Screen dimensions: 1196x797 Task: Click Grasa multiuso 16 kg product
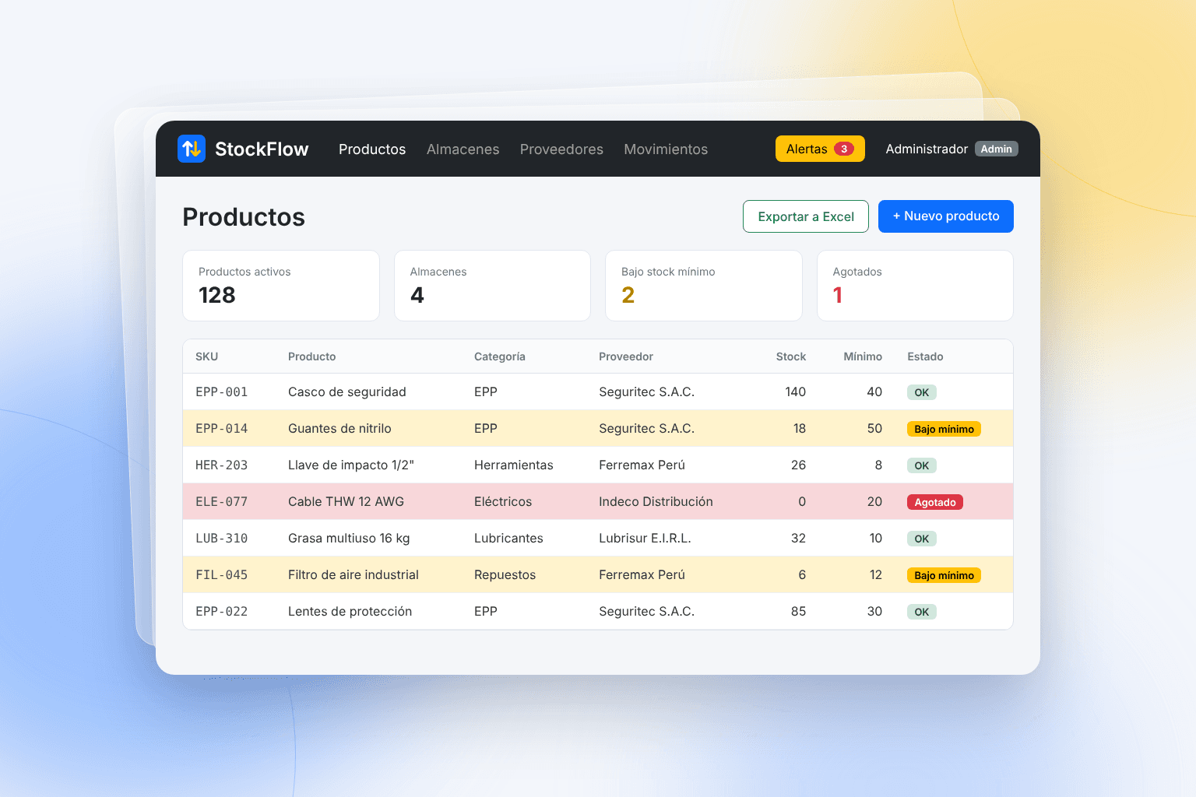(349, 539)
